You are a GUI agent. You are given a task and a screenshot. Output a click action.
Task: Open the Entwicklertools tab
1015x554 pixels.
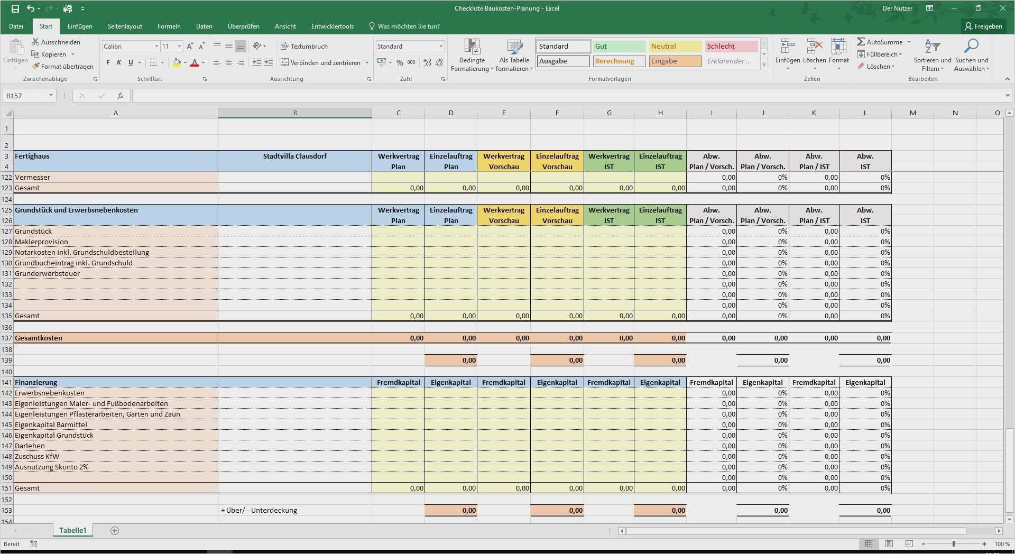click(332, 26)
